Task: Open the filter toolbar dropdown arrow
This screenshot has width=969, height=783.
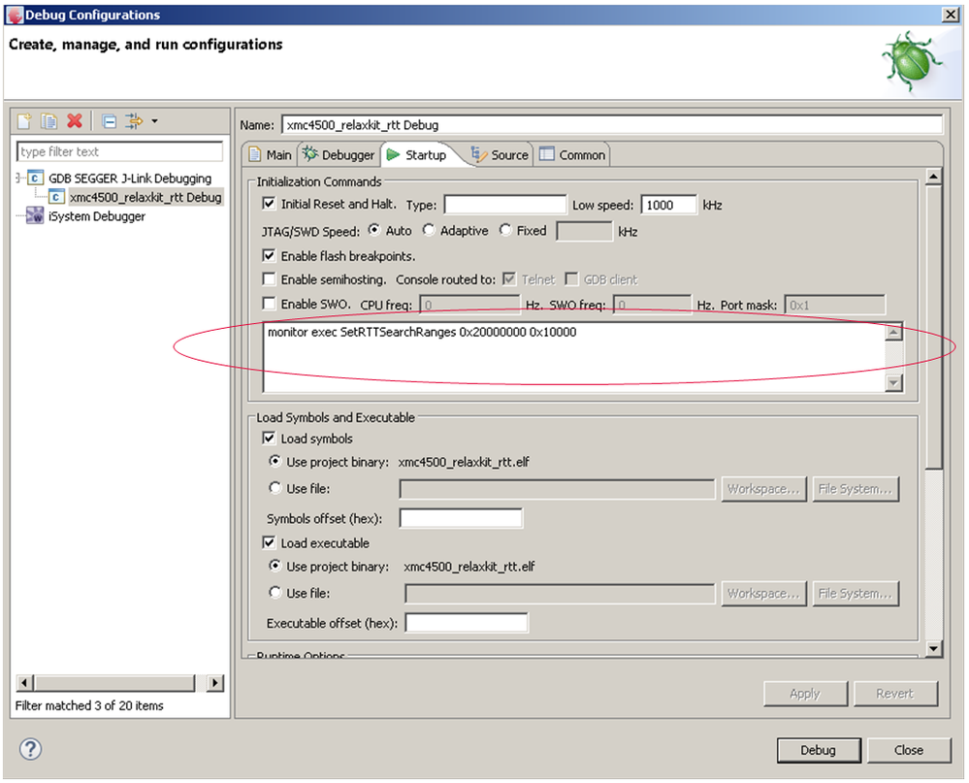Action: pos(155,120)
